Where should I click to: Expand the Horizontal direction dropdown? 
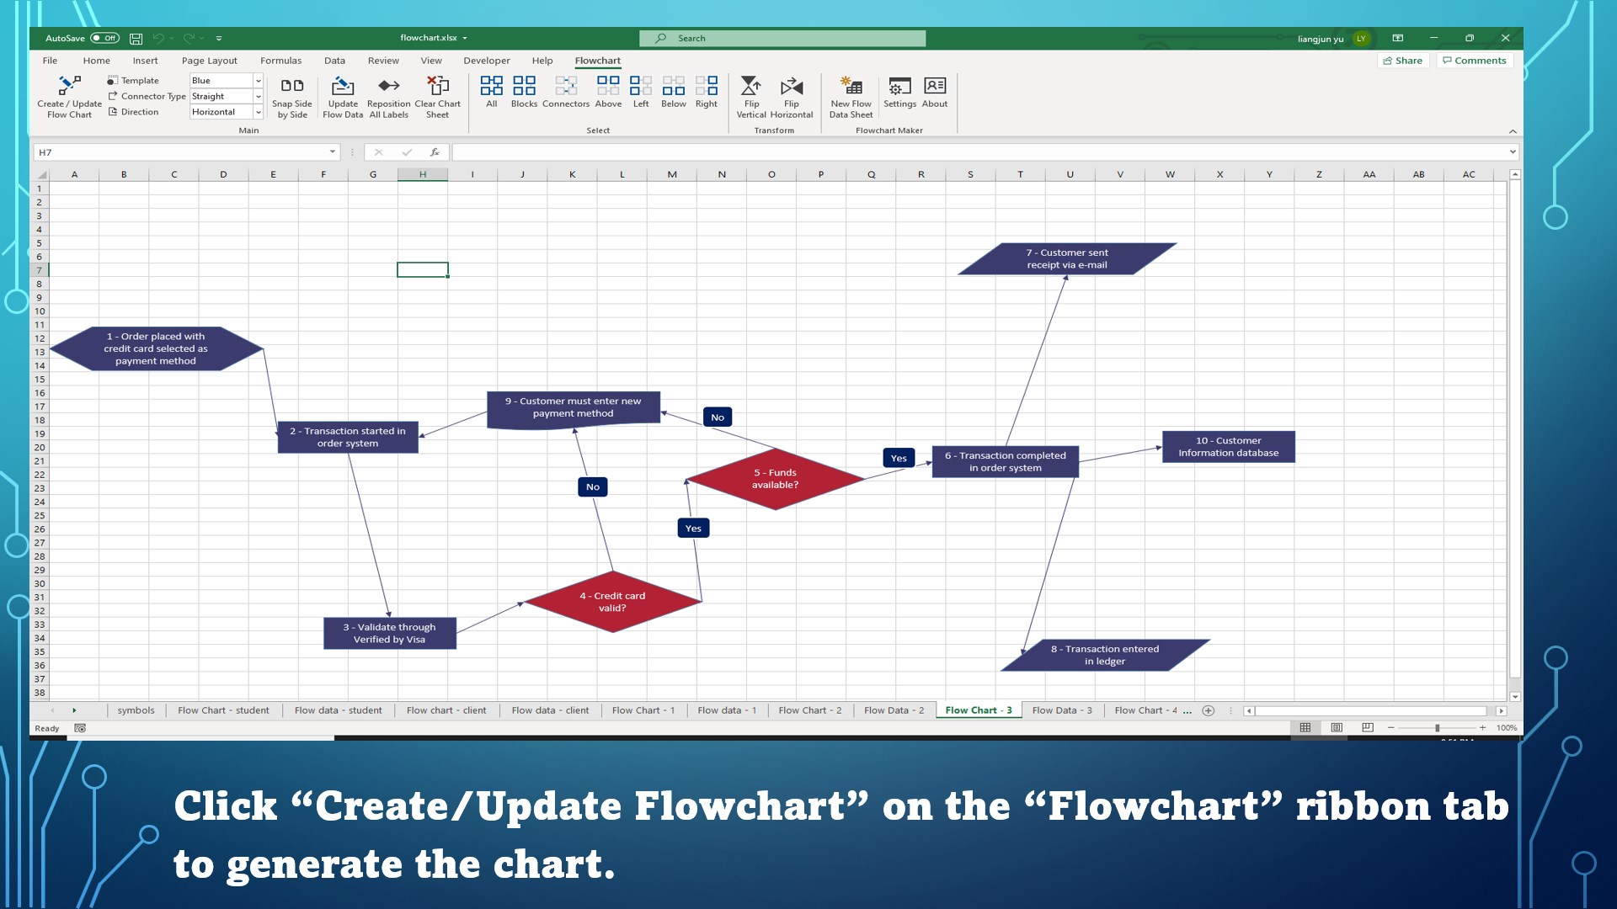[x=259, y=112]
